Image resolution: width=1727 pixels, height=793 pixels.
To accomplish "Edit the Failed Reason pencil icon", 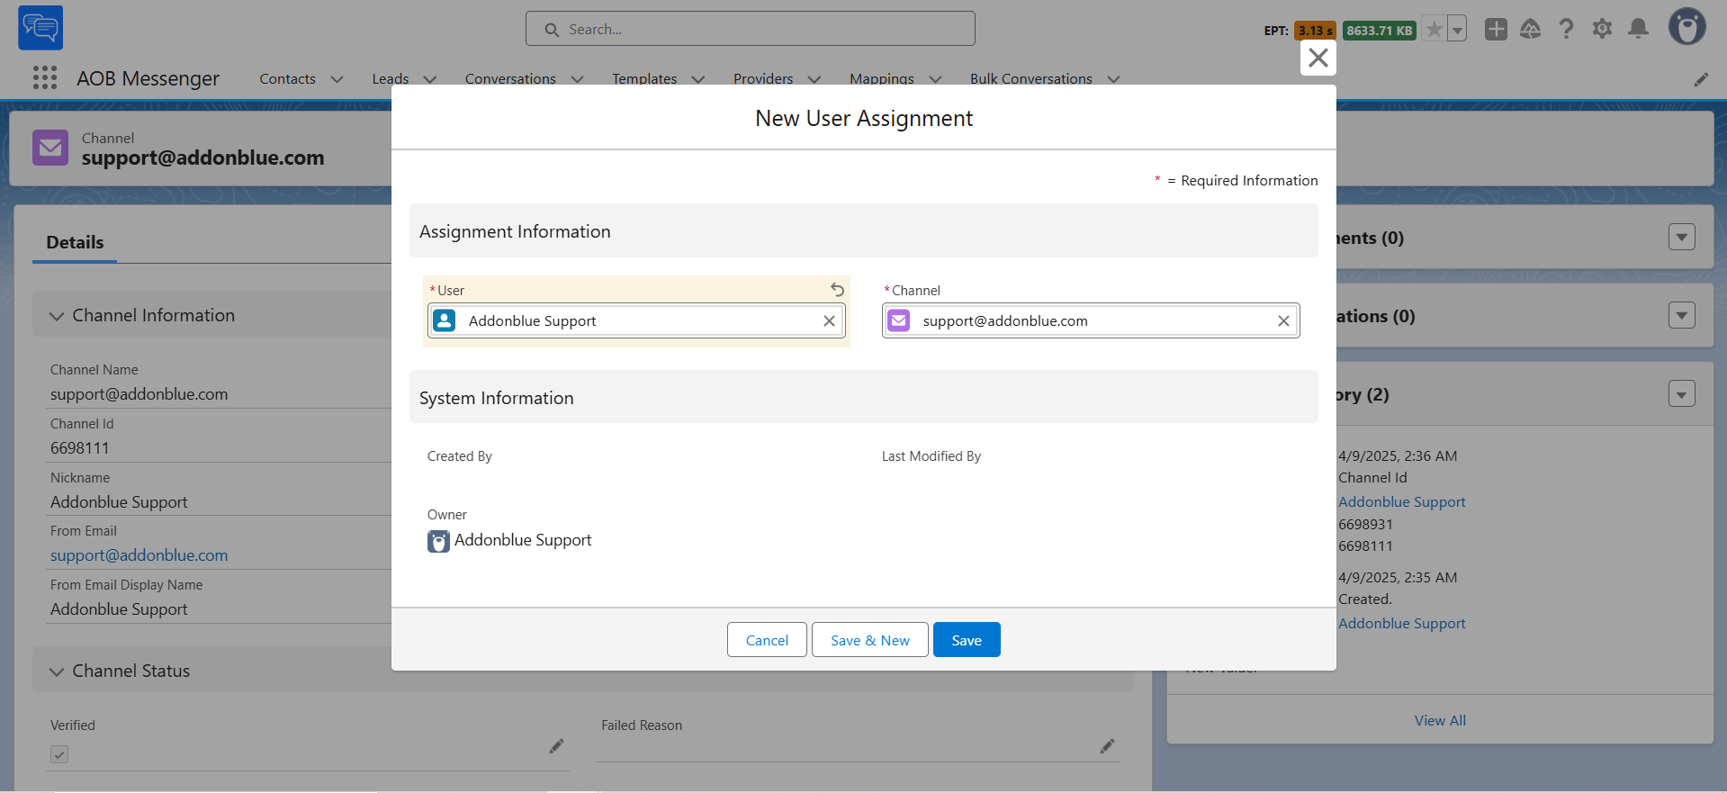I will tap(1107, 746).
